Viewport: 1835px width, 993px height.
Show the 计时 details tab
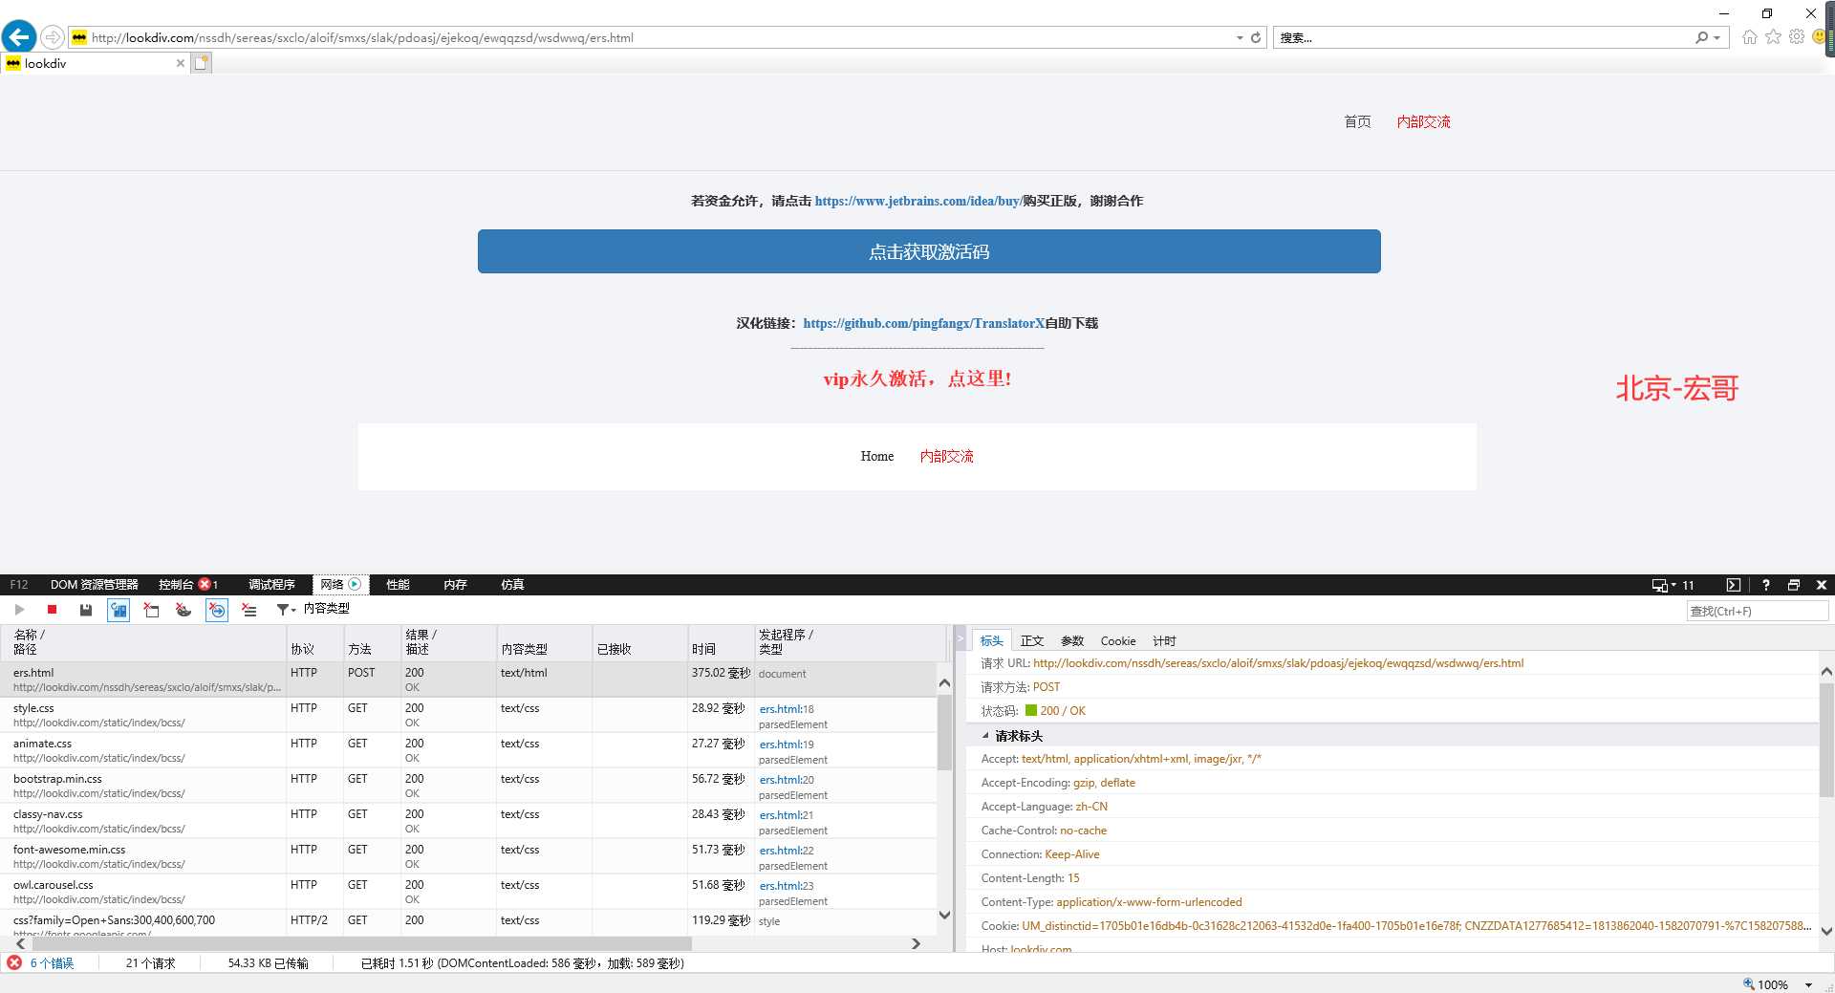pyautogui.click(x=1164, y=641)
